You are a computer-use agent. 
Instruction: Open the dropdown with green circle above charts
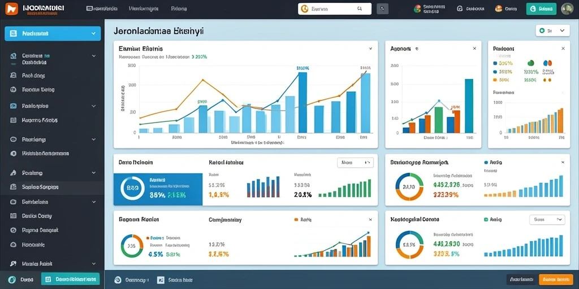click(552, 31)
